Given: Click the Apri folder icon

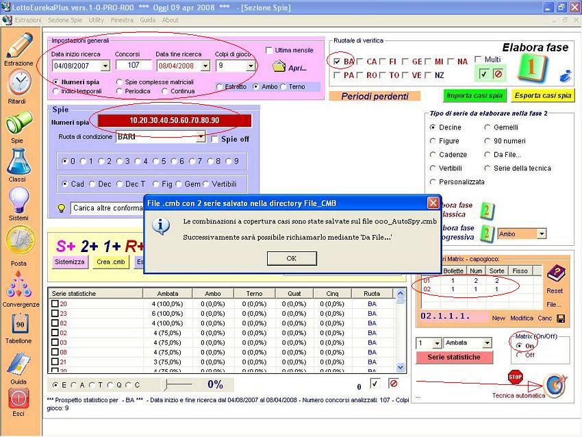Looking at the screenshot, I should pyautogui.click(x=279, y=67).
